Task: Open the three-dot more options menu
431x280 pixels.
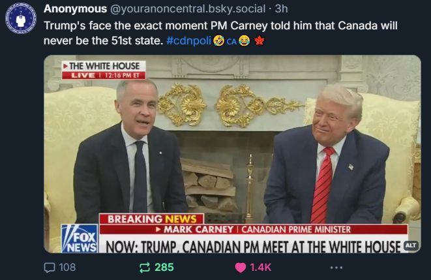Action: click(336, 268)
